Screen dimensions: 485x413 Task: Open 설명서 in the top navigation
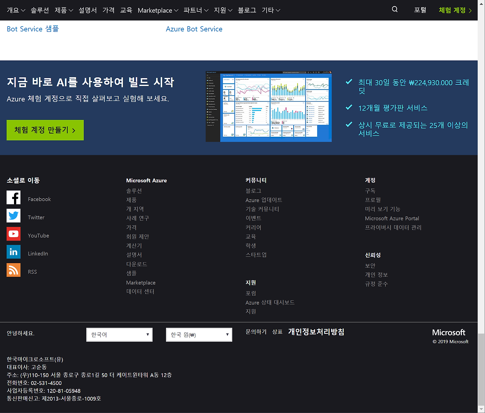click(x=88, y=10)
